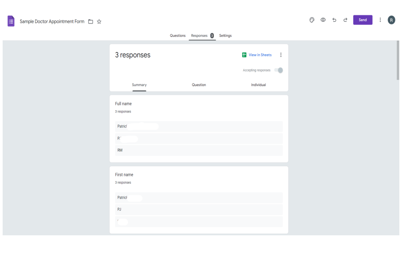Viewport: 402px width, 255px height.
Task: Click the First name question heading
Action: [124, 175]
